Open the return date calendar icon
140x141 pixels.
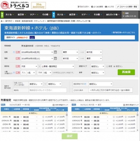click(55, 58)
